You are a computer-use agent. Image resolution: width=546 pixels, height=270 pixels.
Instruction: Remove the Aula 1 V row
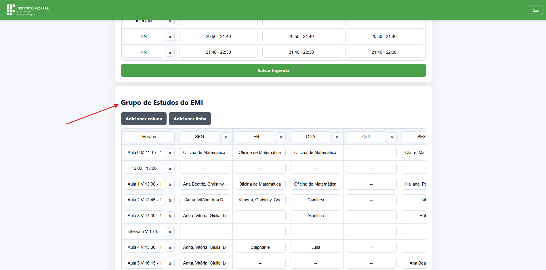click(170, 184)
